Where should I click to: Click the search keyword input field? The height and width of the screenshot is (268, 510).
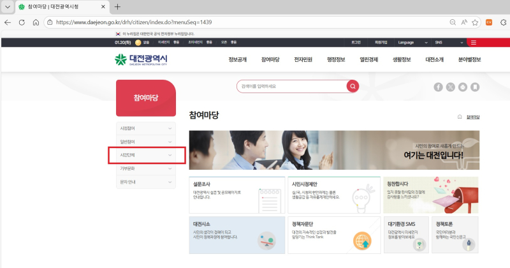pyautogui.click(x=290, y=86)
